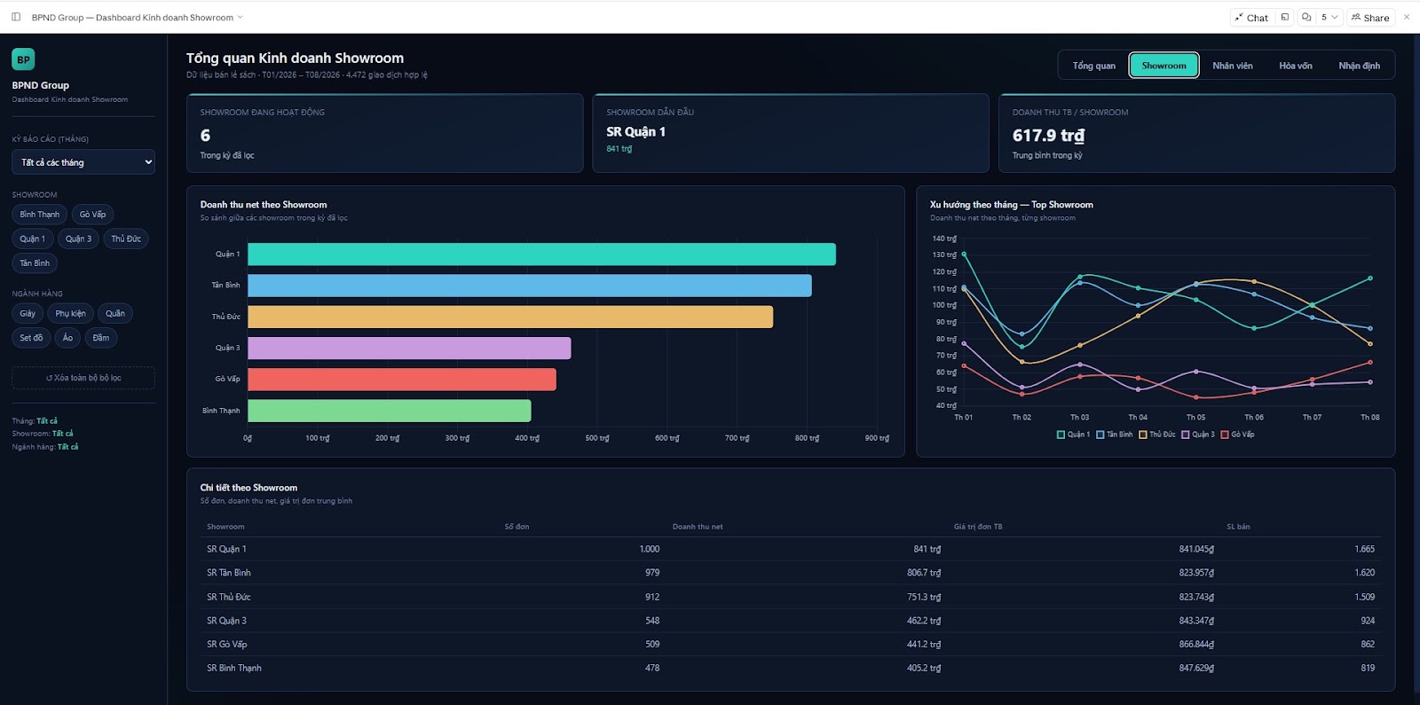
Task: Select the SR Quận 1 table row
Action: click(791, 549)
